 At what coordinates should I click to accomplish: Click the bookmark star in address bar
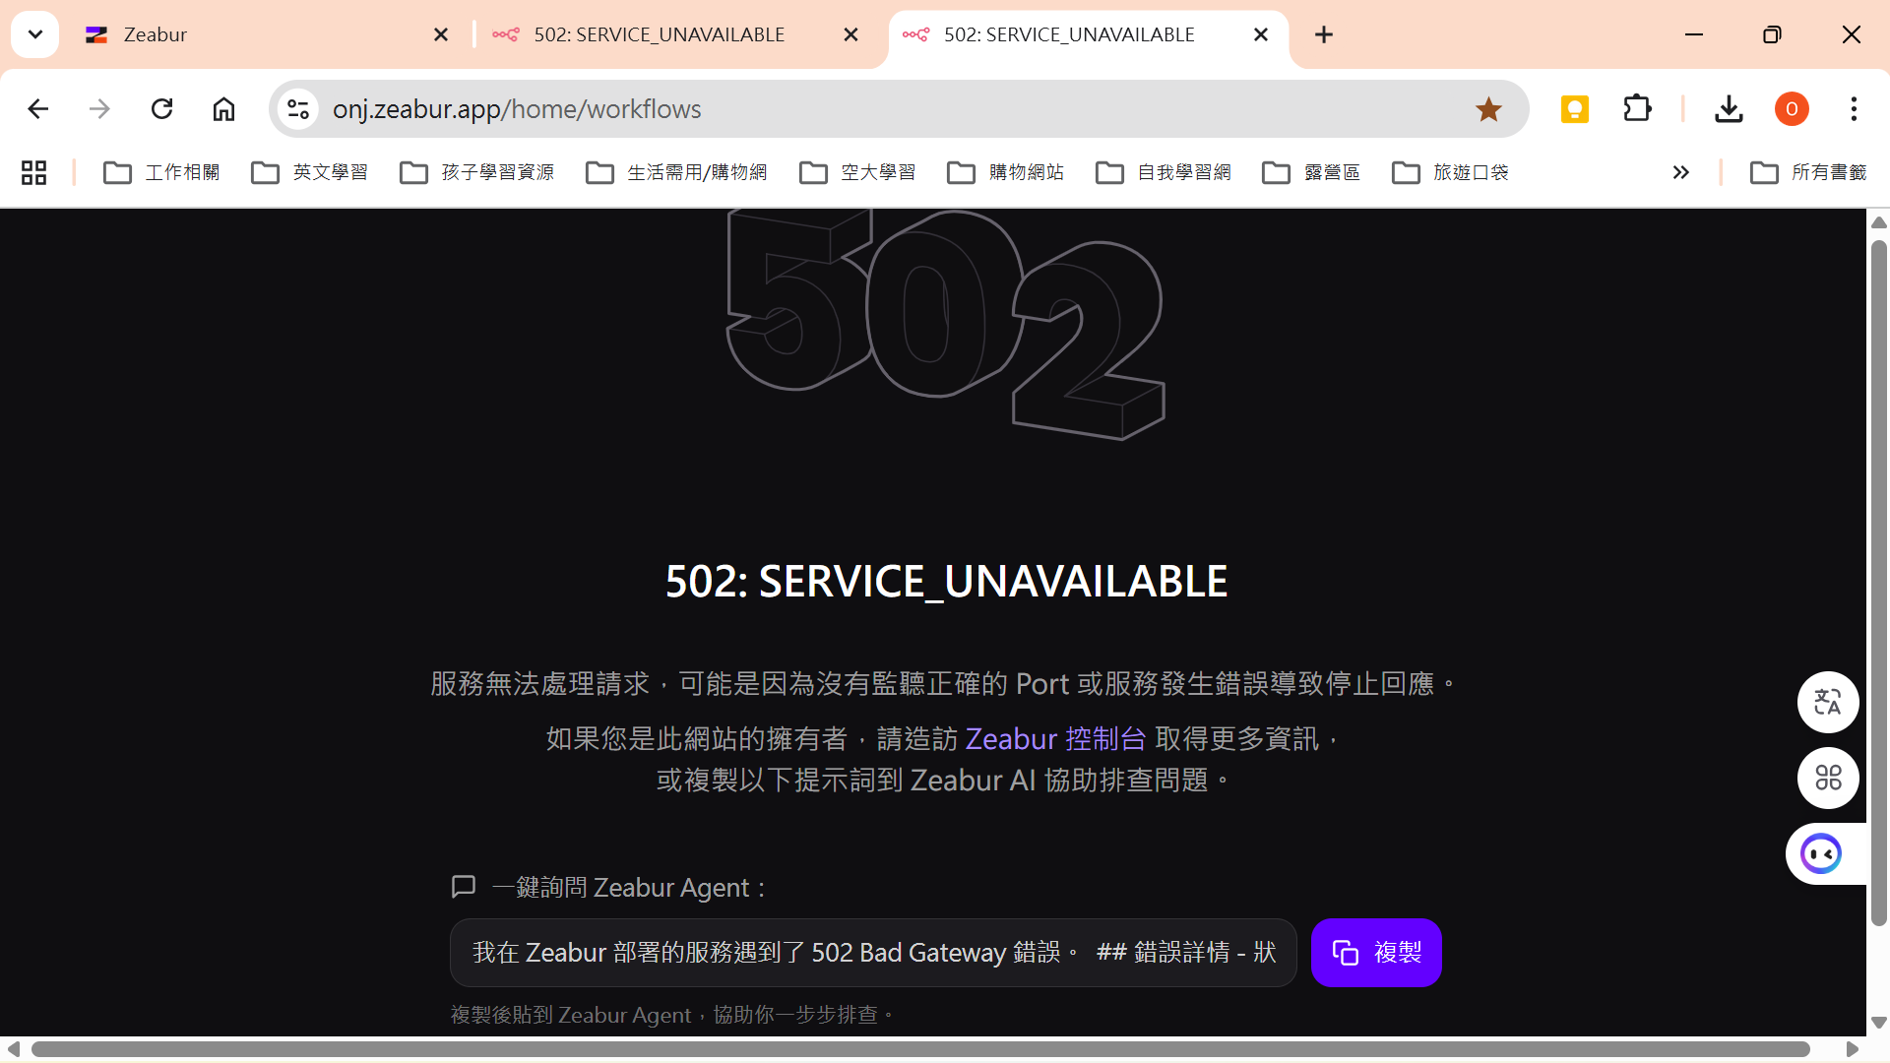coord(1489,108)
